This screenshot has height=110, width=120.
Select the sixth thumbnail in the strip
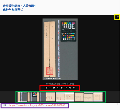coord(70,97)
